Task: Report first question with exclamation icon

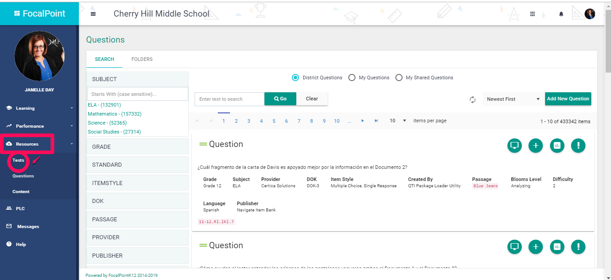Action: pyautogui.click(x=578, y=145)
